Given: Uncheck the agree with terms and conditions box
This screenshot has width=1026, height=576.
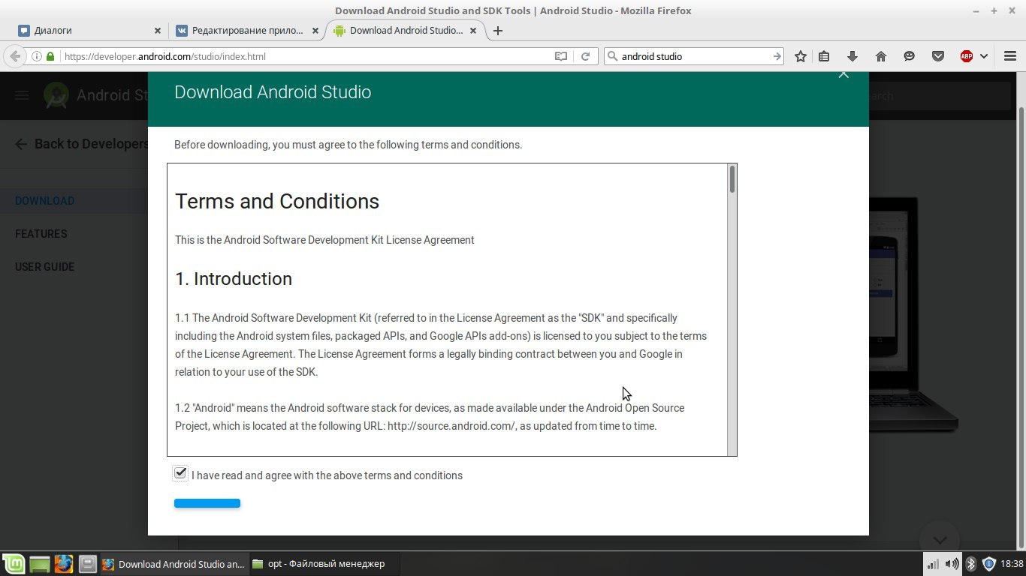Looking at the screenshot, I should (180, 473).
